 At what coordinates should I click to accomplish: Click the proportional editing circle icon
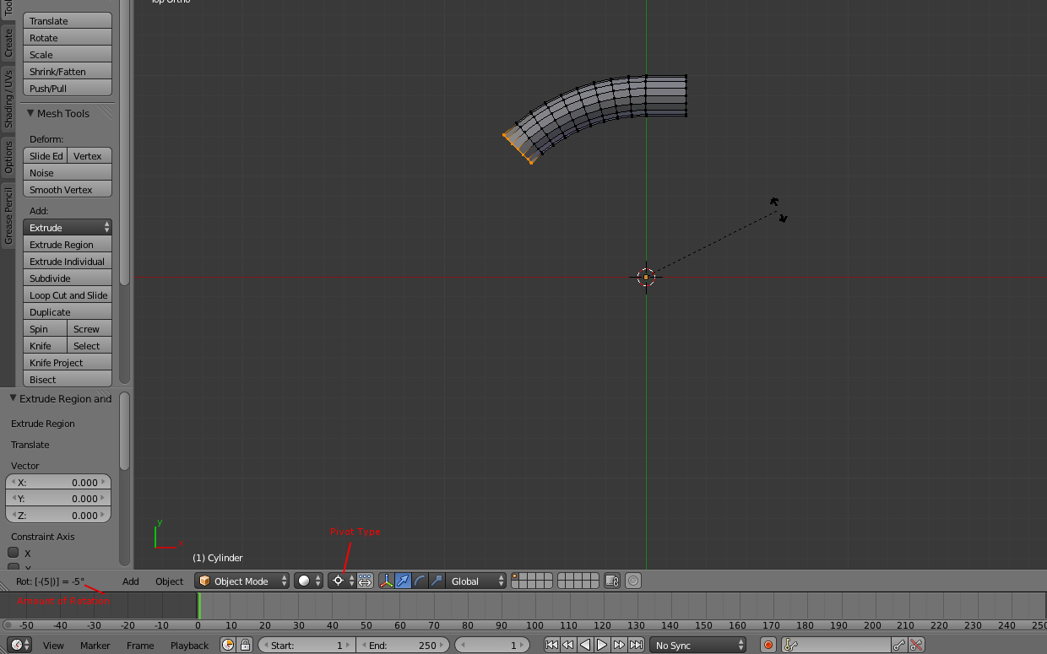click(x=633, y=581)
